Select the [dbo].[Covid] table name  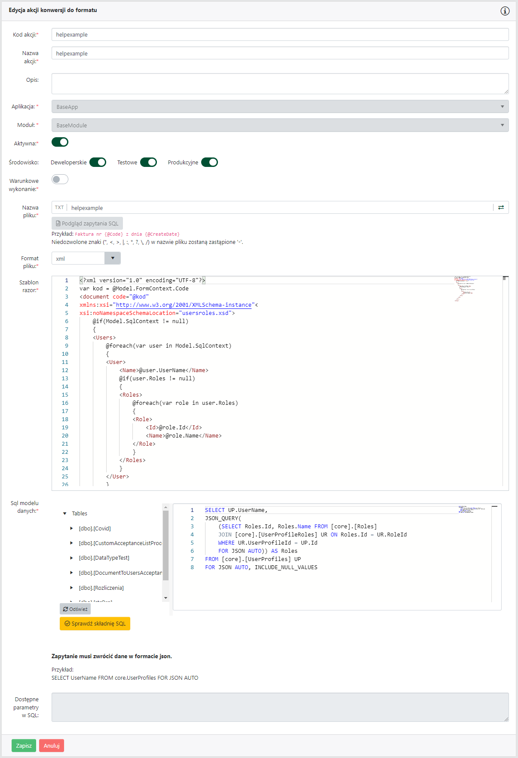95,528
